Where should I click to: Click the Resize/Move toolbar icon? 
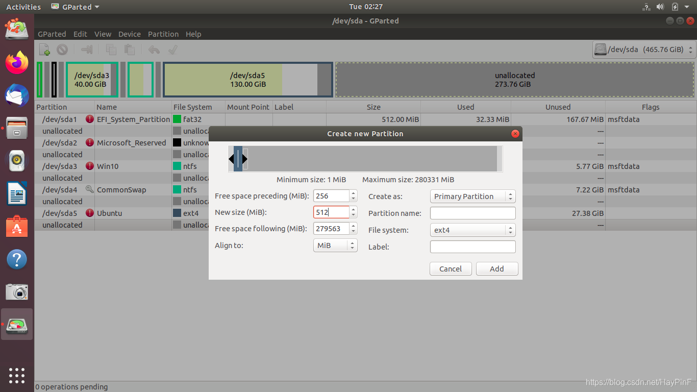(x=87, y=50)
